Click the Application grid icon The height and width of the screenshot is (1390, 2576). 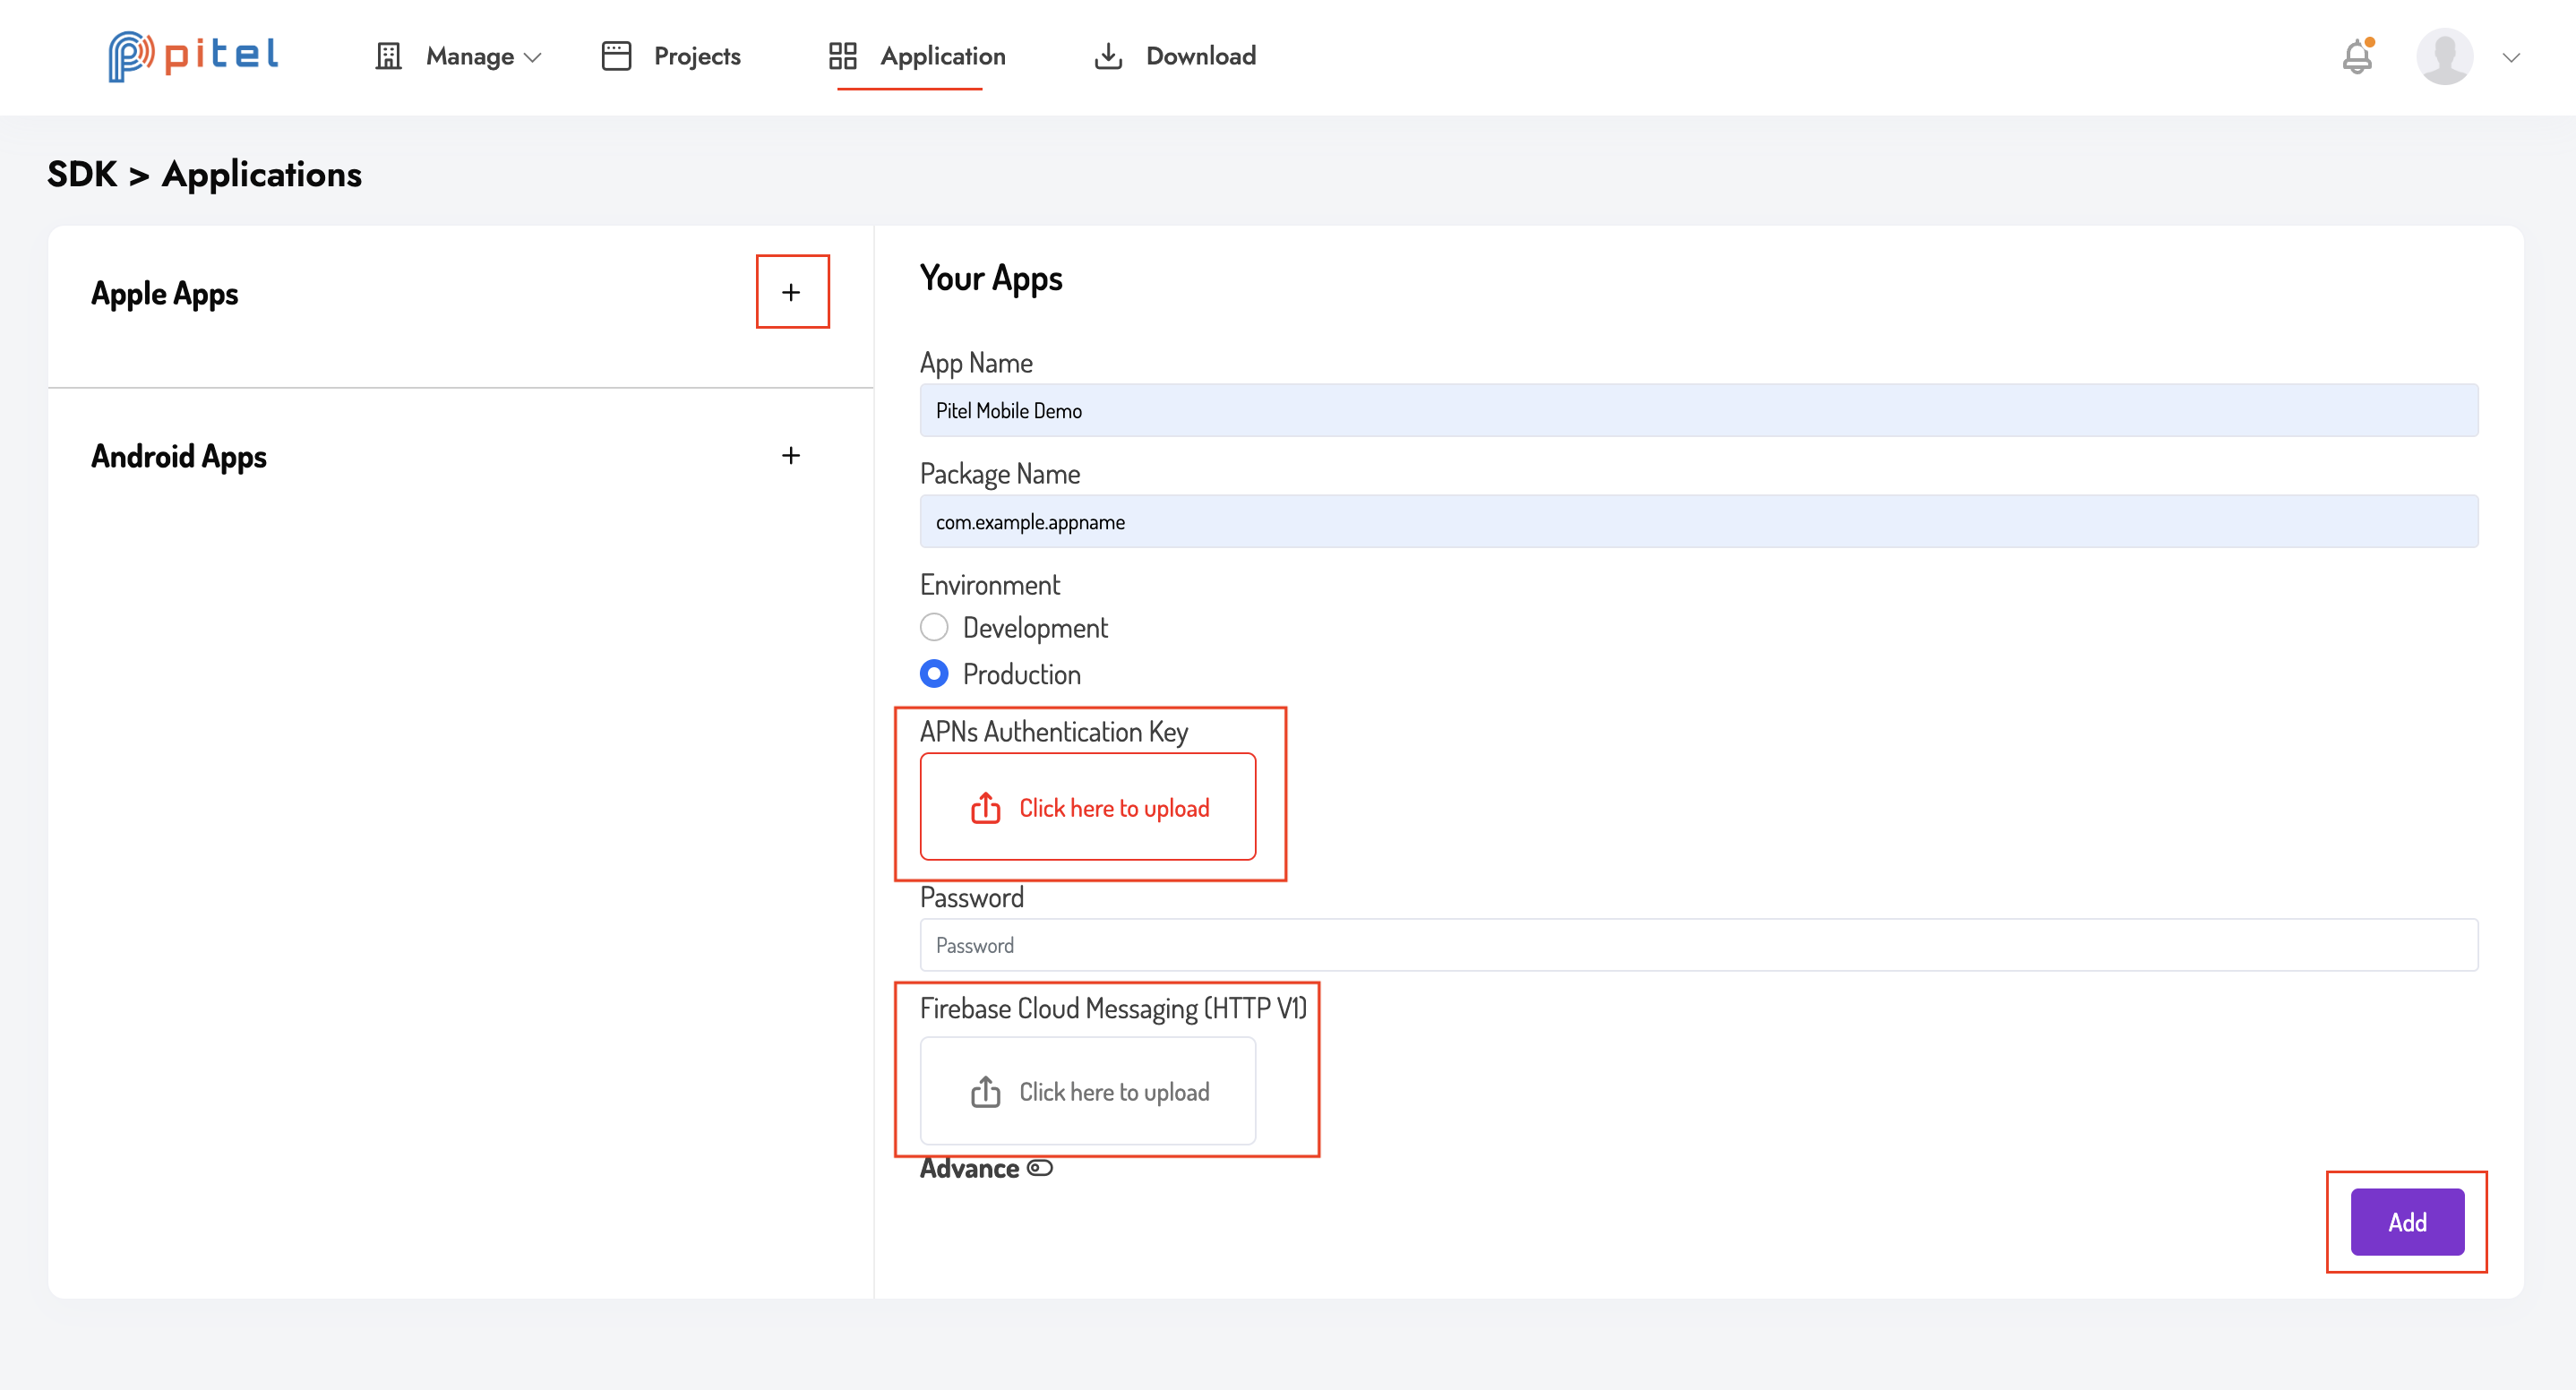(x=842, y=56)
